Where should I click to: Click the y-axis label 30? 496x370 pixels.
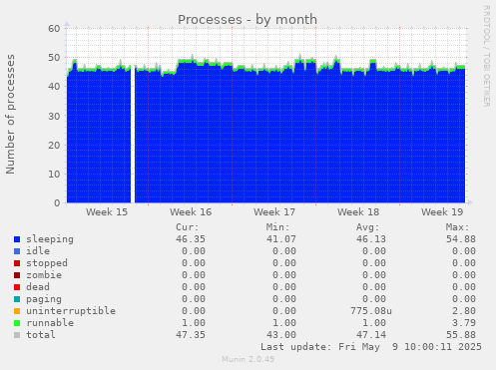tap(54, 116)
